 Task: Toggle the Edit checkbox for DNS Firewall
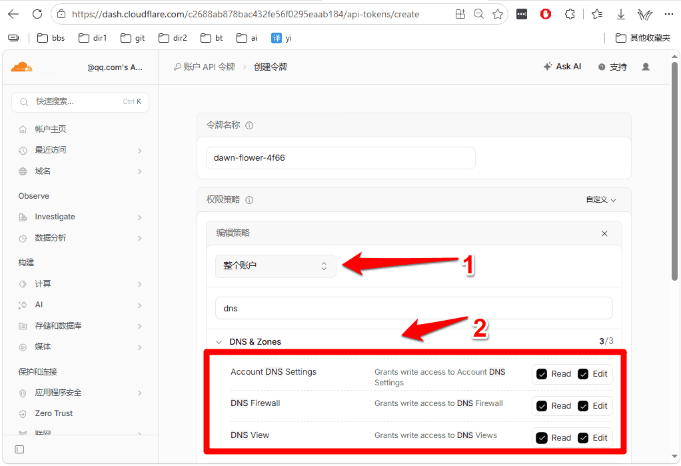pyautogui.click(x=583, y=406)
